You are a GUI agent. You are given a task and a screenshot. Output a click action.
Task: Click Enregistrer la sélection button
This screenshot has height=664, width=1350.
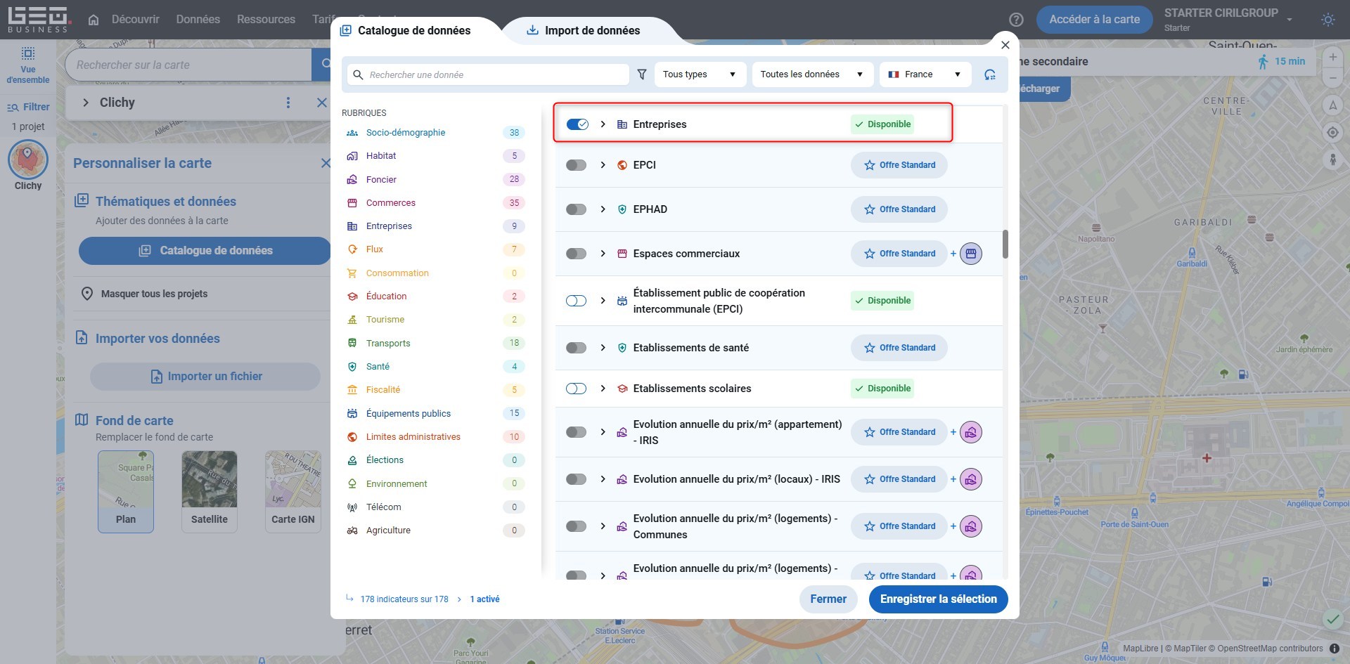click(x=938, y=599)
